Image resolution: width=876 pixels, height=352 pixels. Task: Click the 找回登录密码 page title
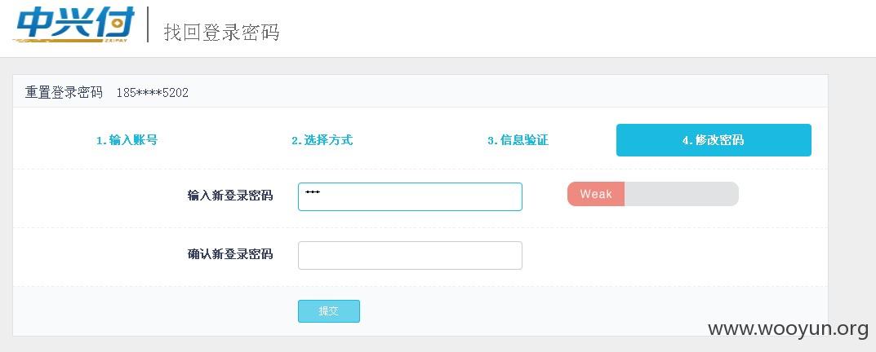221,32
